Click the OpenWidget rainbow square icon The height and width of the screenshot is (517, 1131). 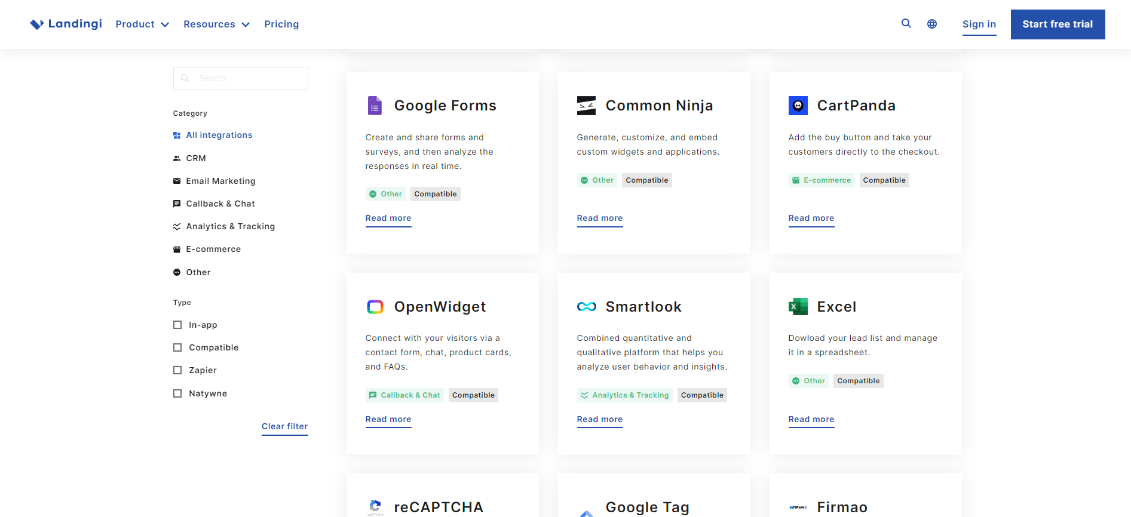(375, 307)
